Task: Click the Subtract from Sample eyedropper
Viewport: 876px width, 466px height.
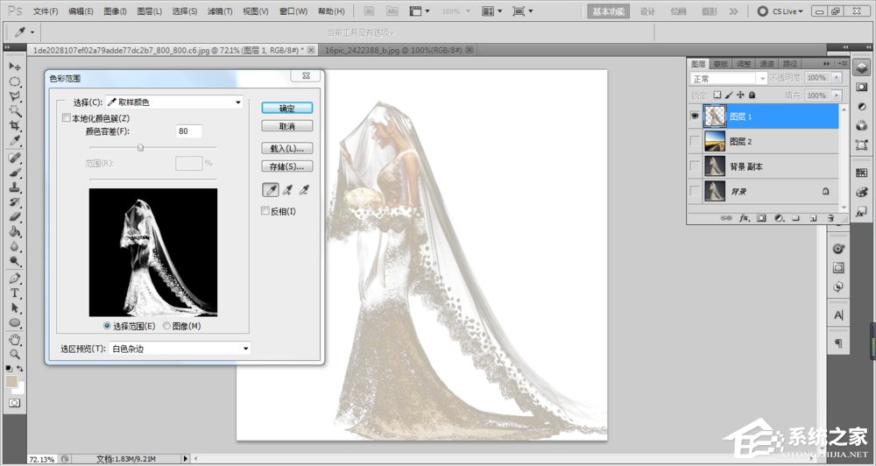Action: [304, 189]
